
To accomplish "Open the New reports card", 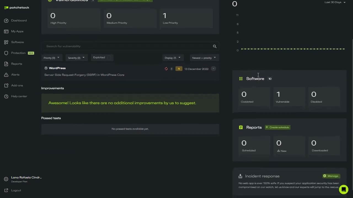I will [x=289, y=146].
